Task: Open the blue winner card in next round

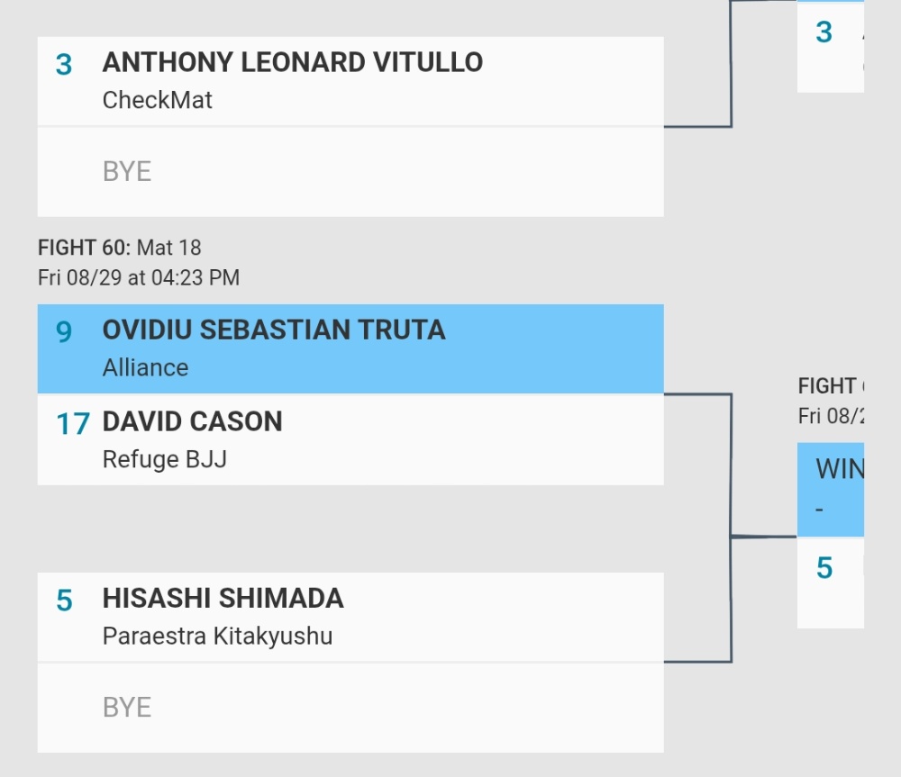Action: click(831, 489)
